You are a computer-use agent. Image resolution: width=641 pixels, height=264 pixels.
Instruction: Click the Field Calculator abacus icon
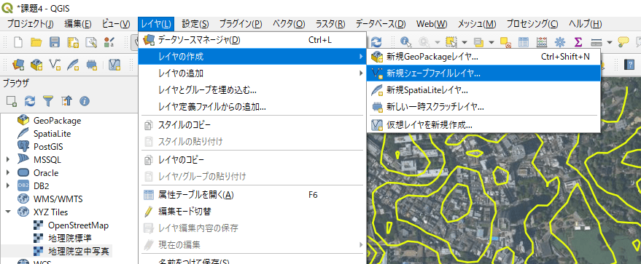pyautogui.click(x=542, y=42)
